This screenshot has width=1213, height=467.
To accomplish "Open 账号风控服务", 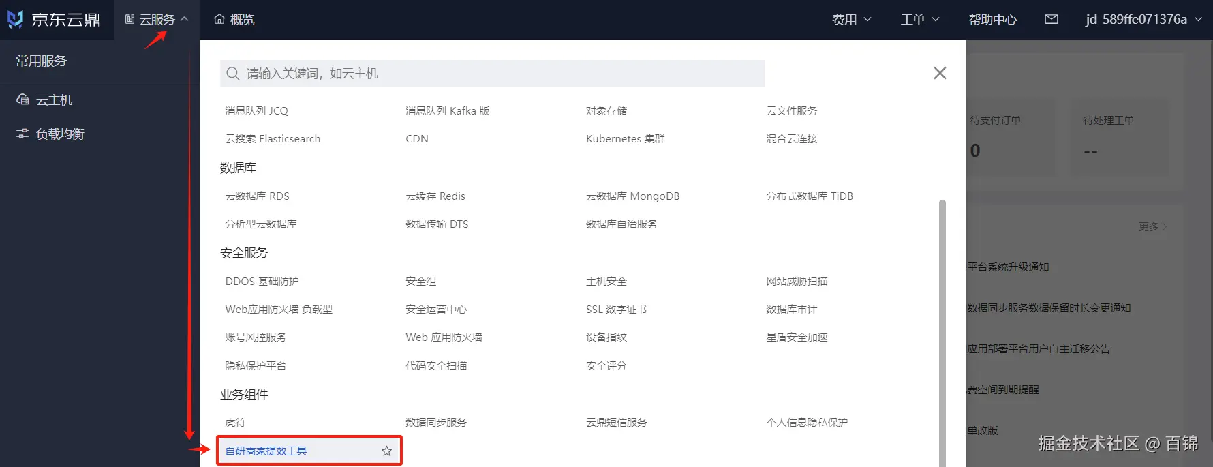I will [x=256, y=337].
